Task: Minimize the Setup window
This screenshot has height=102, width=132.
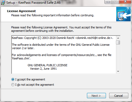Action: [x=108, y=2]
